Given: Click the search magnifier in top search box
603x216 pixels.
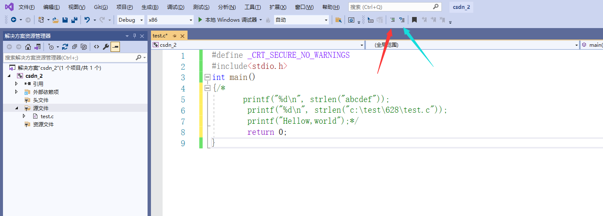Looking at the screenshot, I should click(x=436, y=7).
